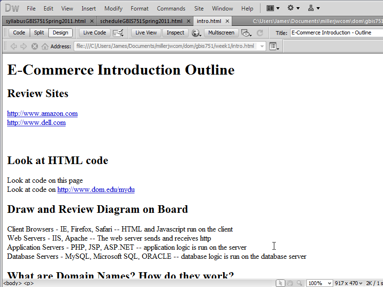Open the Extend Dreamweaver gear menu
The image size is (383, 287).
(x=293, y=8)
